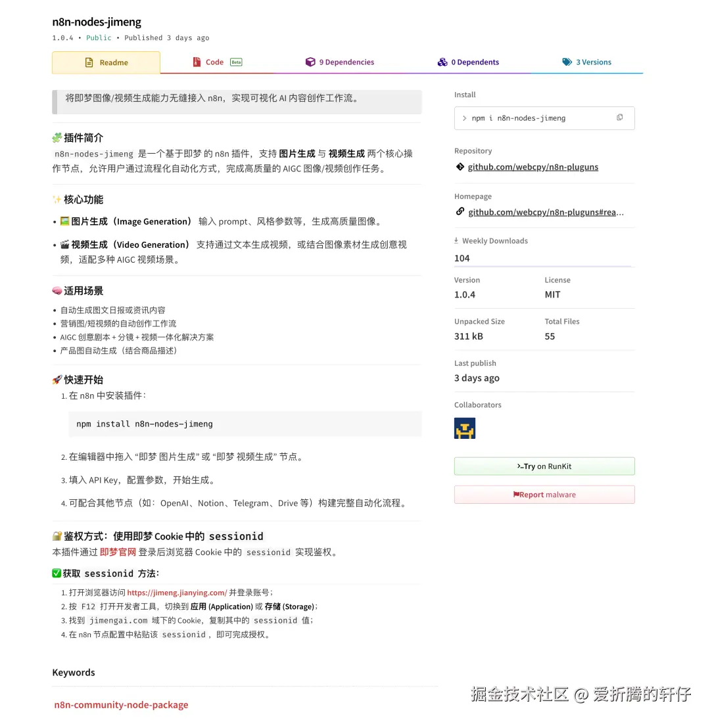Screen dimensions: 710x722
Task: Click the Versions tags icon
Action: pyautogui.click(x=567, y=62)
